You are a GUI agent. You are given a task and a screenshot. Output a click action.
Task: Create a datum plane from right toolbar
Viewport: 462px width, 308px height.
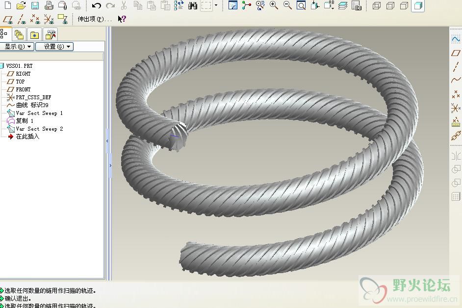point(456,53)
